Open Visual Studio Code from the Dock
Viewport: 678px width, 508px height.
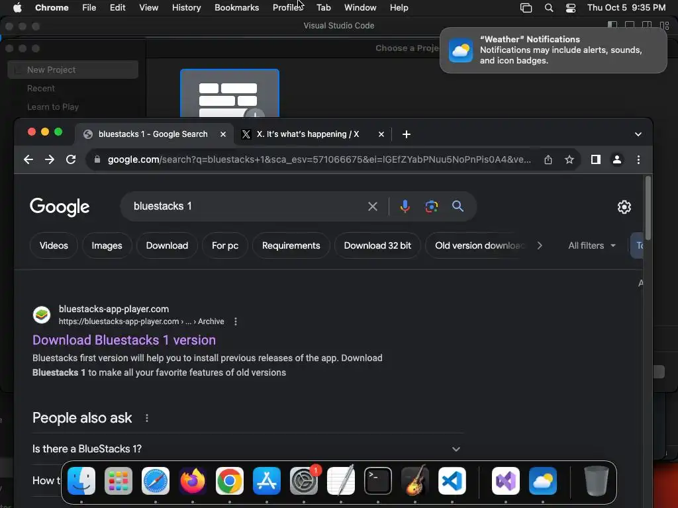(452, 481)
